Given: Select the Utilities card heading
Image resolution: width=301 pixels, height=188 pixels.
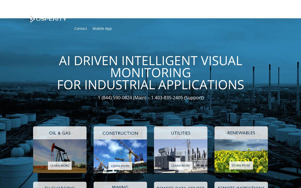Looking at the screenshot, I should (181, 133).
